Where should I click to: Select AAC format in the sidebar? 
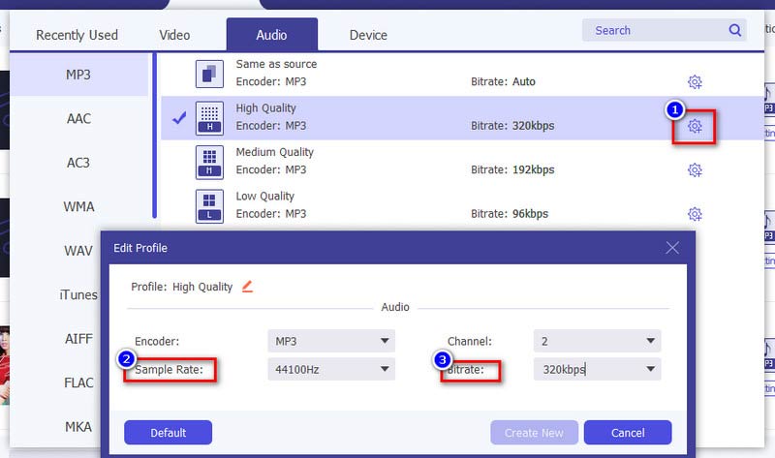[x=78, y=118]
